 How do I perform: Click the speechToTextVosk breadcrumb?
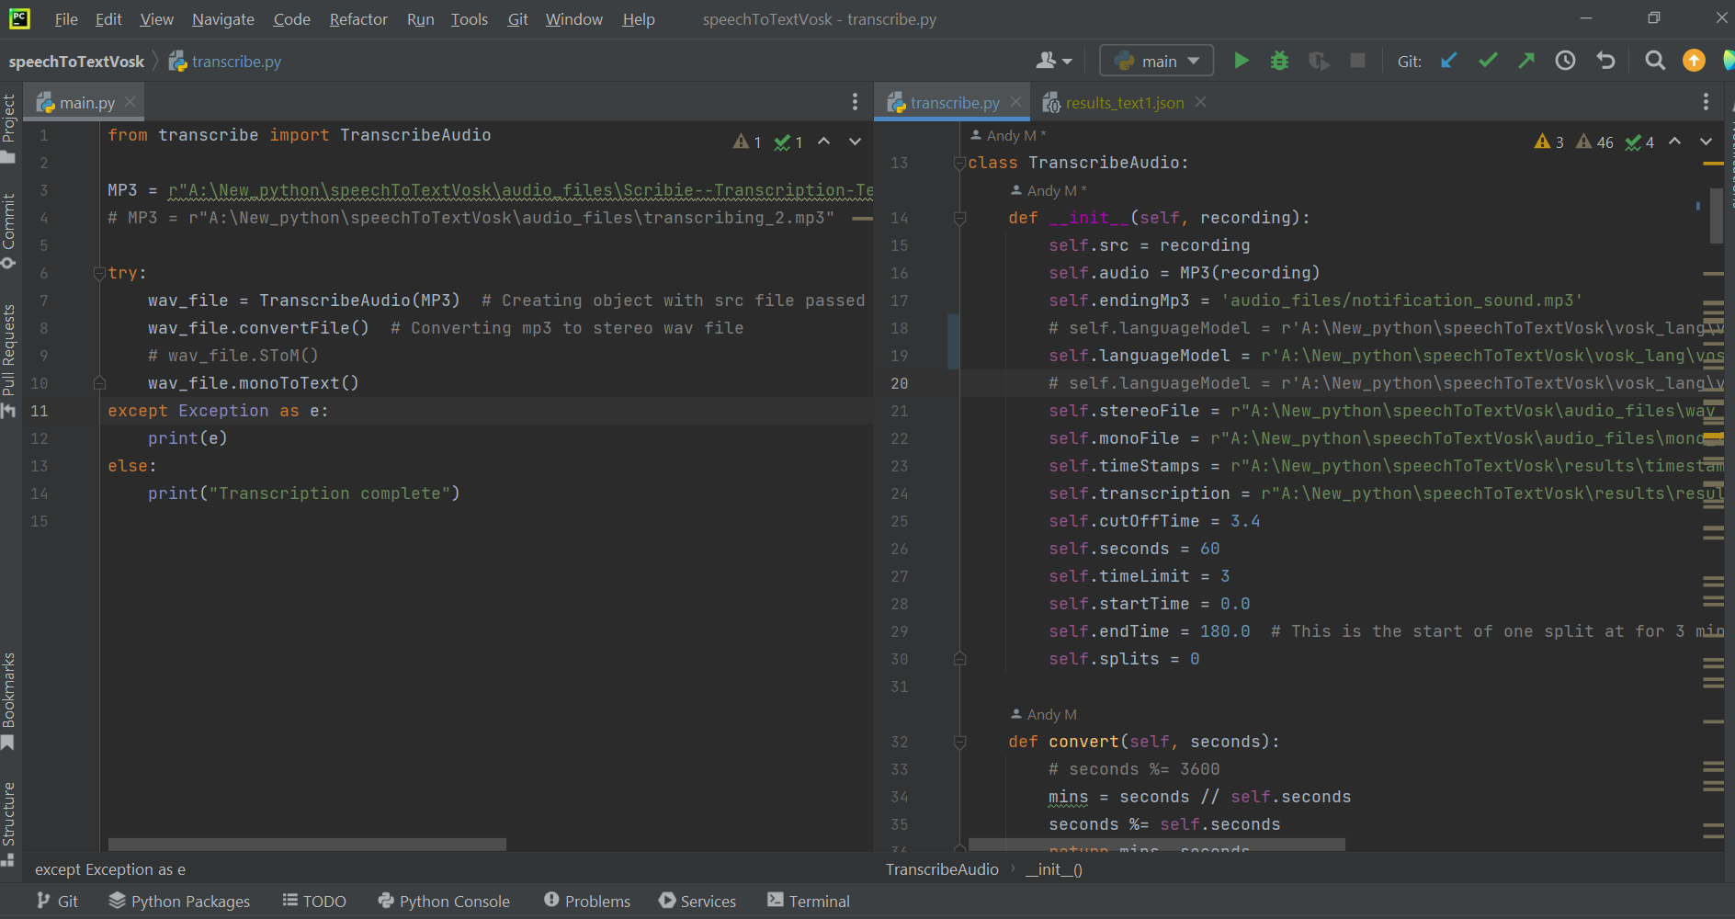(77, 61)
